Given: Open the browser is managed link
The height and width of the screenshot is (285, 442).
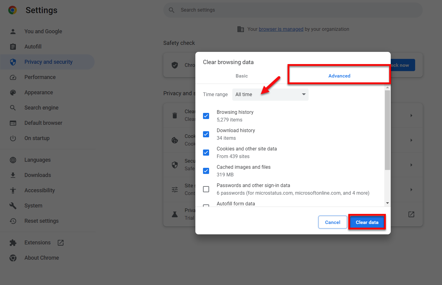Looking at the screenshot, I should (x=281, y=29).
